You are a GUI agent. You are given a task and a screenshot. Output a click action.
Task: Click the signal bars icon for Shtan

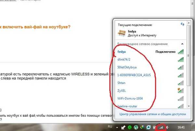tap(181, 83)
